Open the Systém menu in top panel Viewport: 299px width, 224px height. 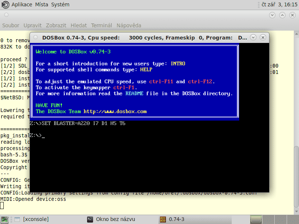[60, 4]
